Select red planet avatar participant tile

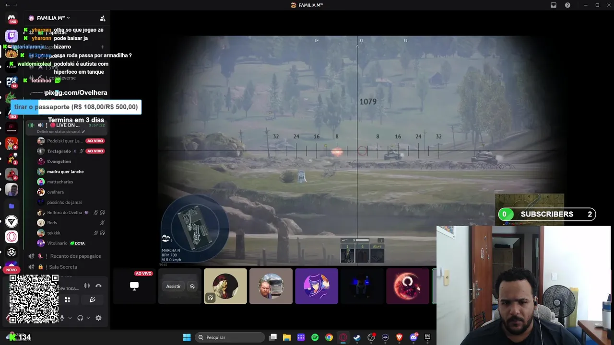408,286
